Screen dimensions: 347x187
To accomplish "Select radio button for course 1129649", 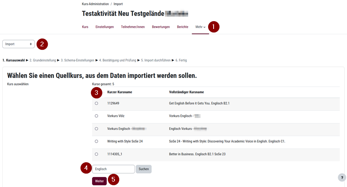I will pos(96,103).
